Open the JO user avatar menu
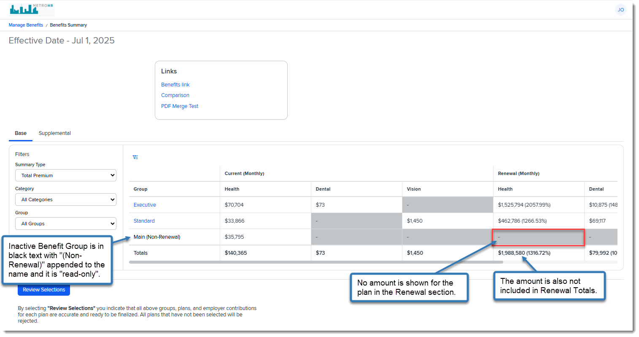 (x=620, y=10)
